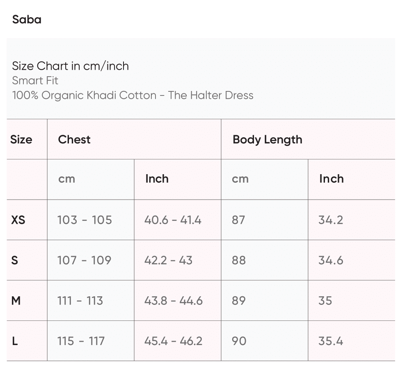Select the 45.4 - 46.2 chest inch cell
Screen dimensions: 407x368
click(x=173, y=341)
